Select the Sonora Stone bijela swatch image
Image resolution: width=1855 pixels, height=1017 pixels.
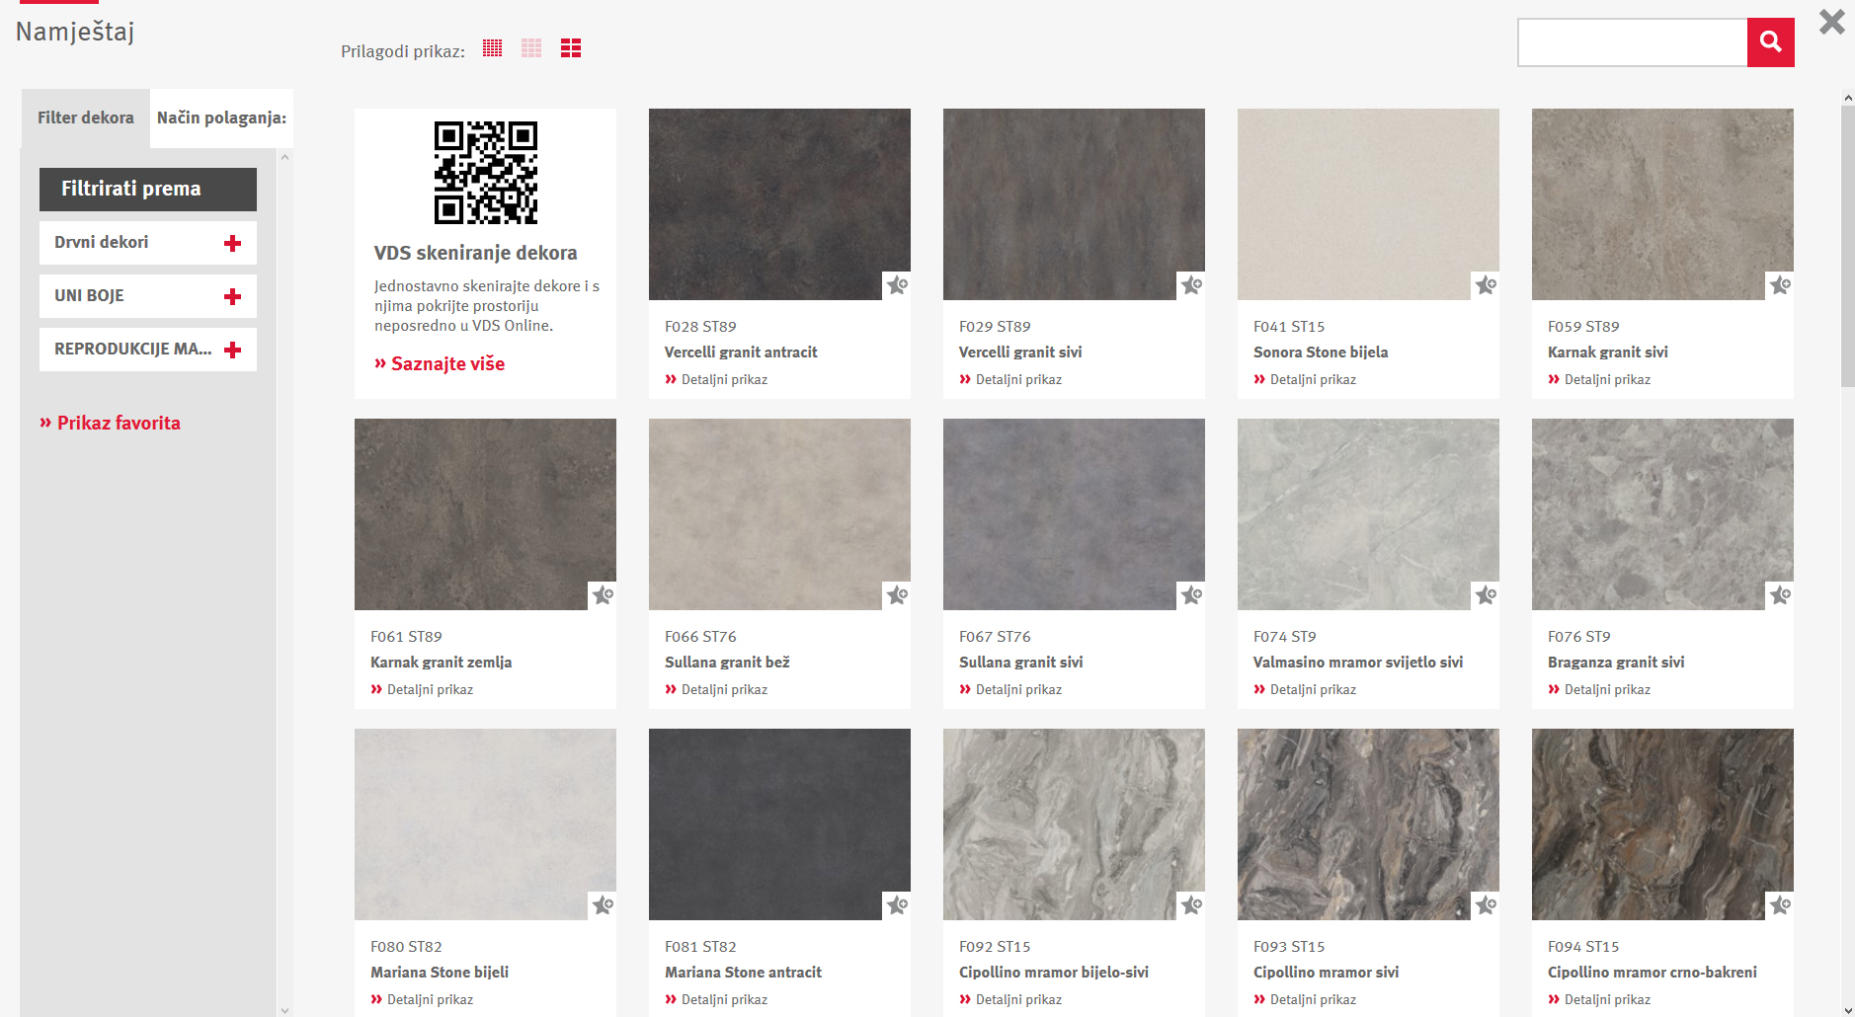pos(1368,204)
